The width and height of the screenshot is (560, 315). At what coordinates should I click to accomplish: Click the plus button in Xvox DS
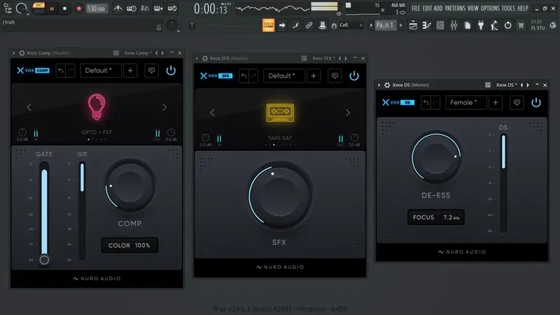pos(496,102)
